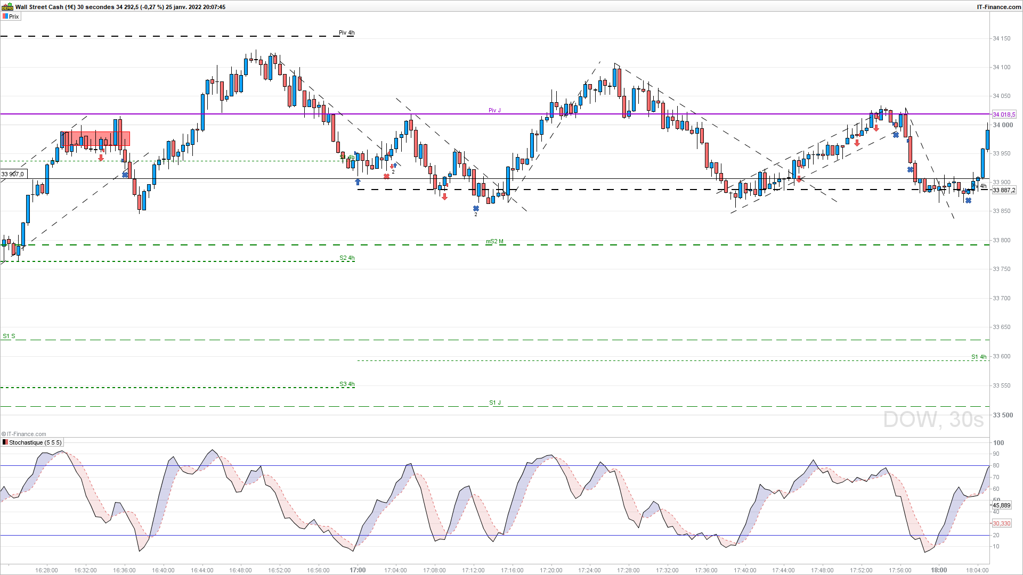Image resolution: width=1023 pixels, height=575 pixels.
Task: Open the Prix panel label
Action: 14,17
